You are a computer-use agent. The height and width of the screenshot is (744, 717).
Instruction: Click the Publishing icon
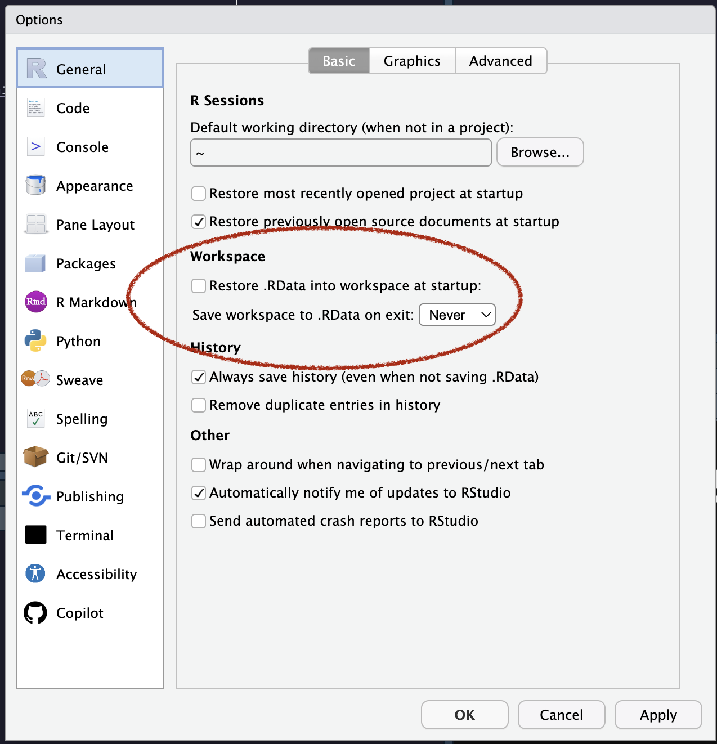(x=35, y=496)
